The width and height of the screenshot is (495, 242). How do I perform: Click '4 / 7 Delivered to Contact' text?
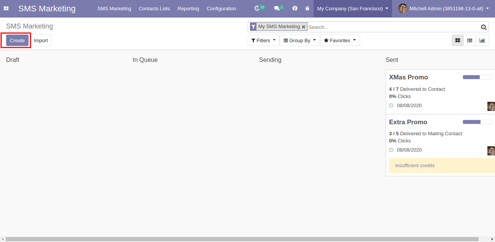pos(417,89)
